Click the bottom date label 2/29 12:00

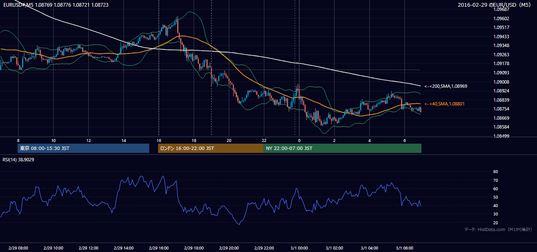[88, 248]
